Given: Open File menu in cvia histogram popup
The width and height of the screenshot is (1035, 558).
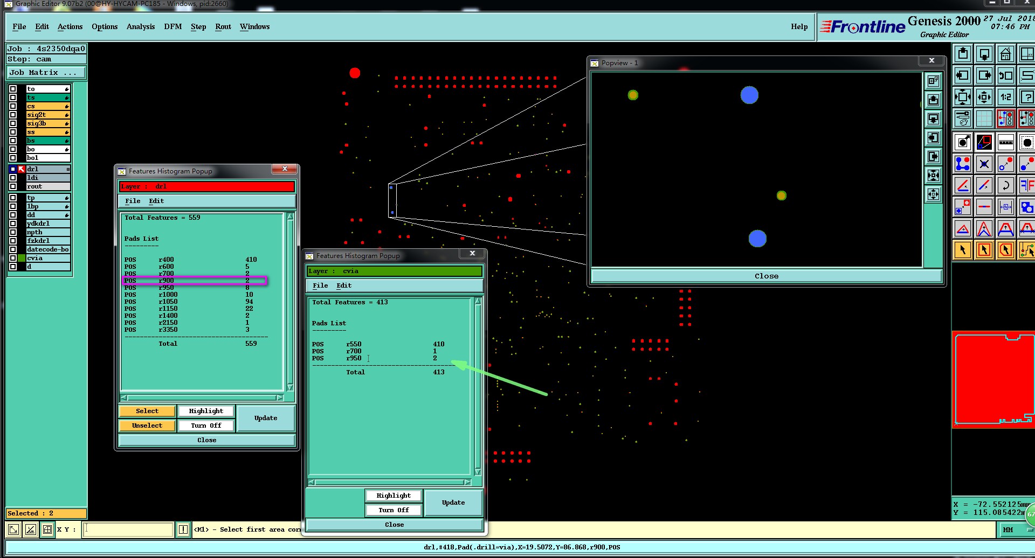Looking at the screenshot, I should point(320,285).
